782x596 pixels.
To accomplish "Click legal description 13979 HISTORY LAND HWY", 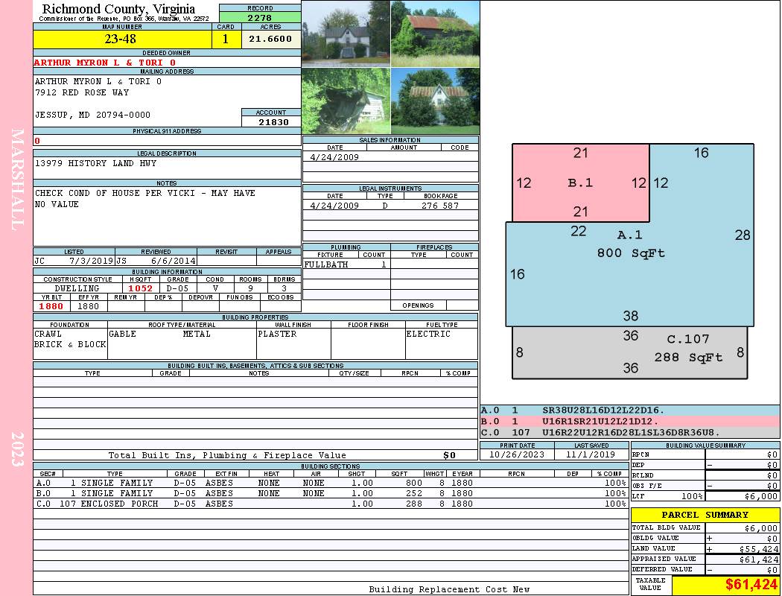I will tap(95, 163).
